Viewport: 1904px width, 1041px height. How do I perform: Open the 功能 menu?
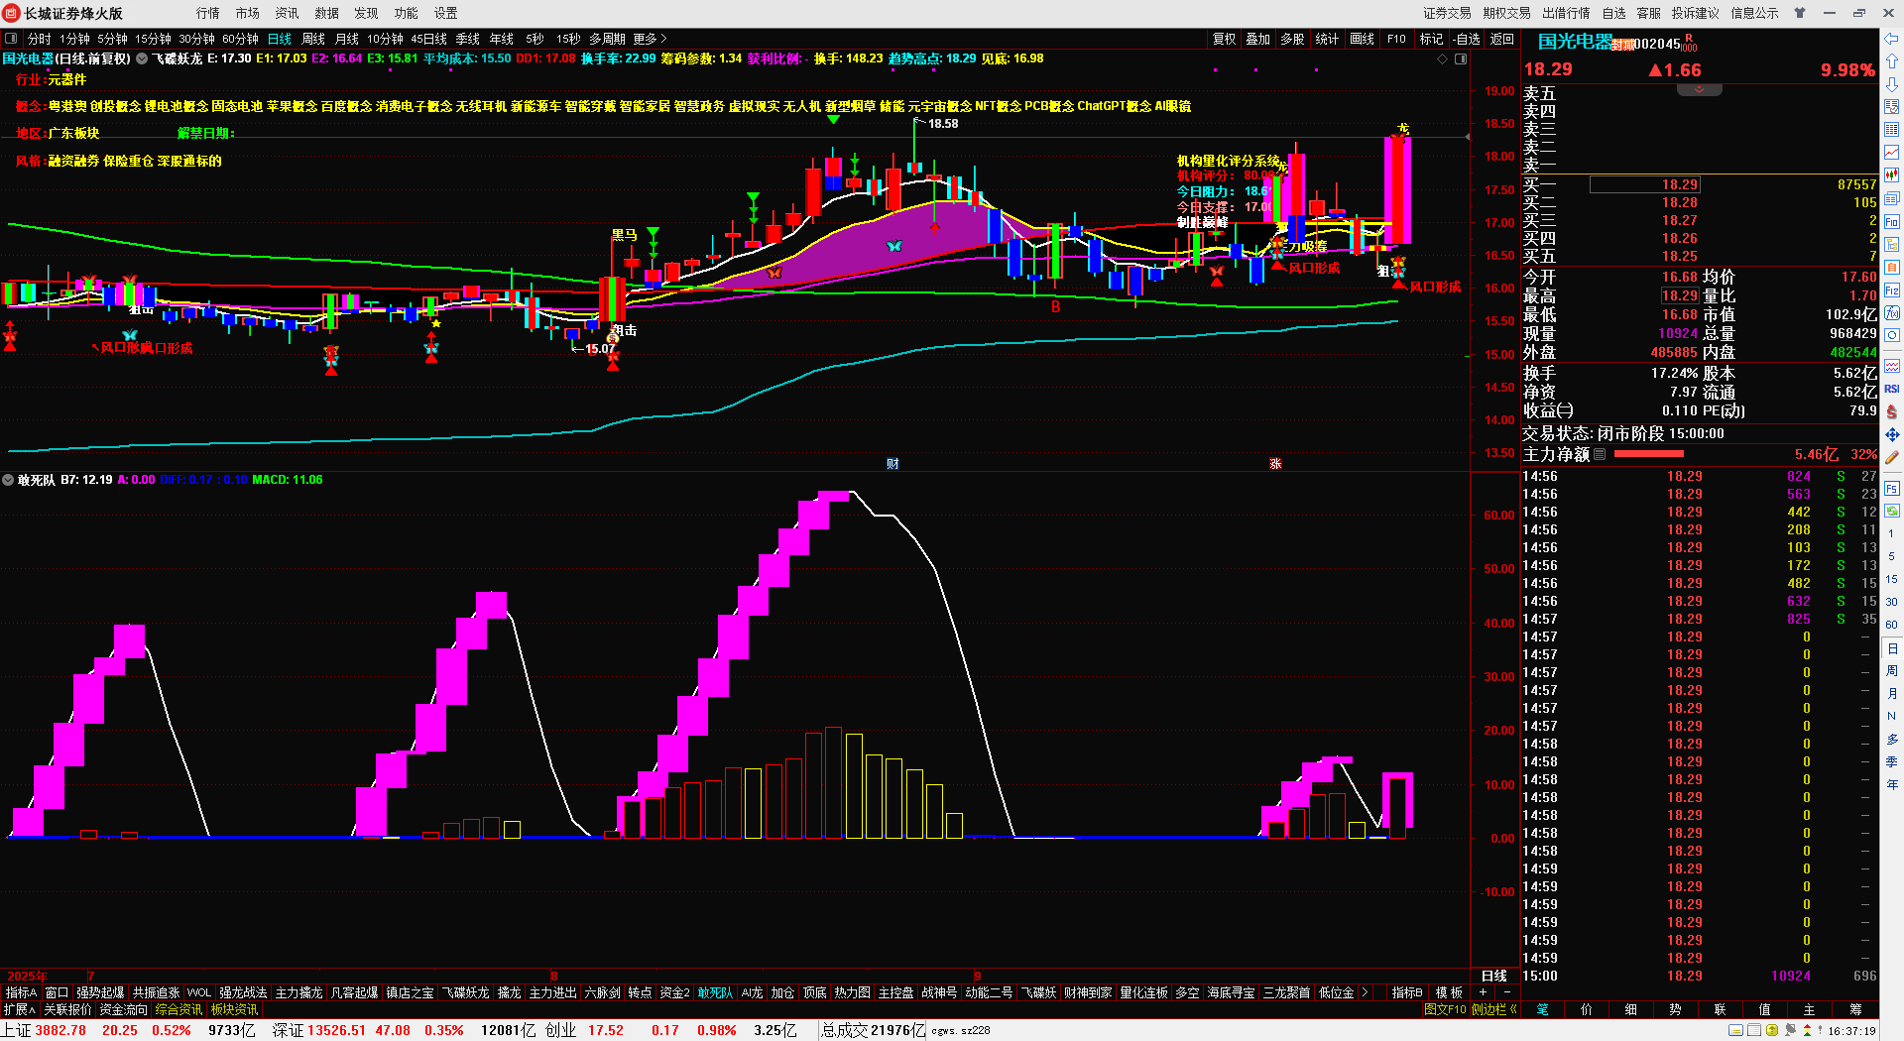(x=407, y=13)
